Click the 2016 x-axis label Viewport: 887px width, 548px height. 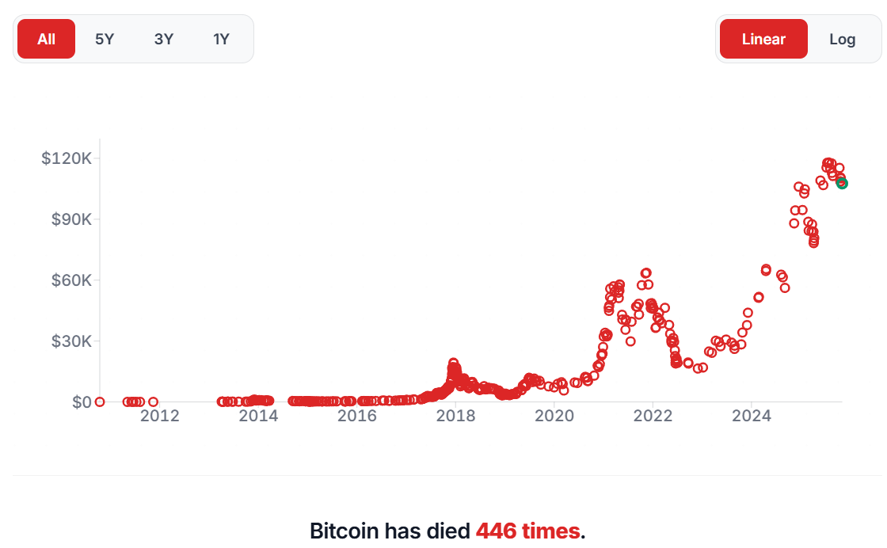pyautogui.click(x=357, y=416)
